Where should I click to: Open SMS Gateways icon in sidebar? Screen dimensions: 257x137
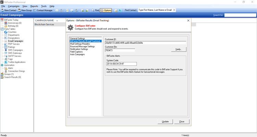pyautogui.click(x=6, y=53)
